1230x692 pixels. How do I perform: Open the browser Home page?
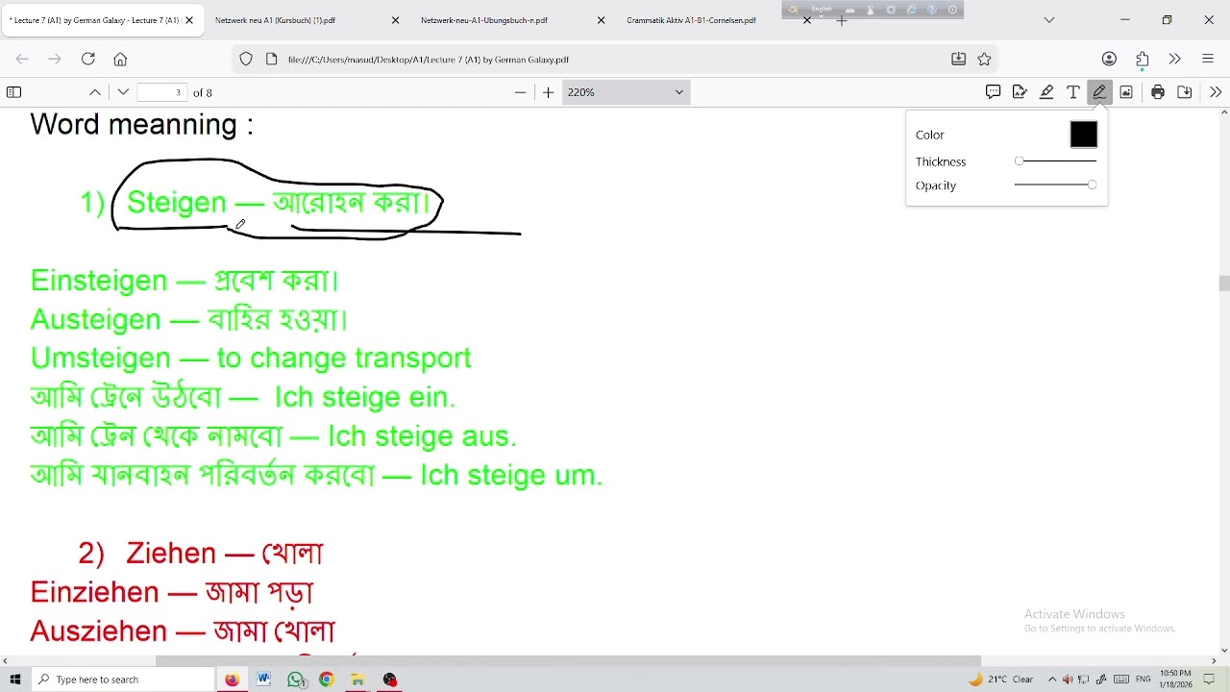[x=120, y=60]
